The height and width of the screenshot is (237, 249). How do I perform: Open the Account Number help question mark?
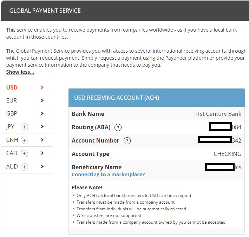pyautogui.click(x=127, y=141)
